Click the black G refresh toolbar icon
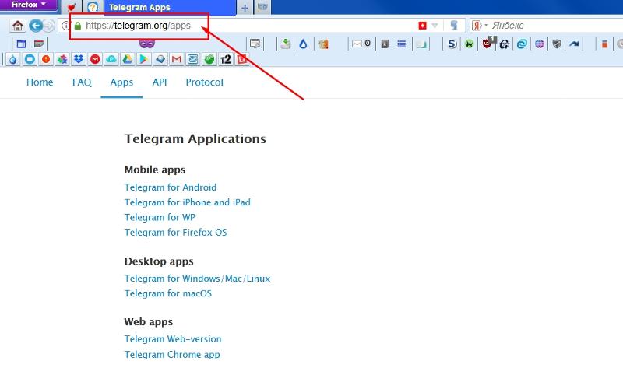This screenshot has height=375, width=623. tap(505, 44)
